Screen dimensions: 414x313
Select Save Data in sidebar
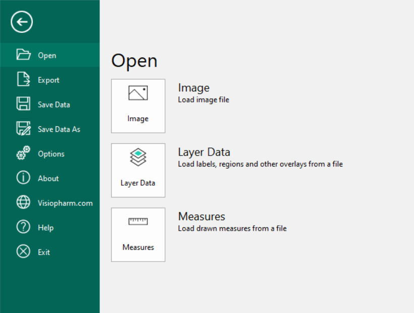[x=50, y=104]
